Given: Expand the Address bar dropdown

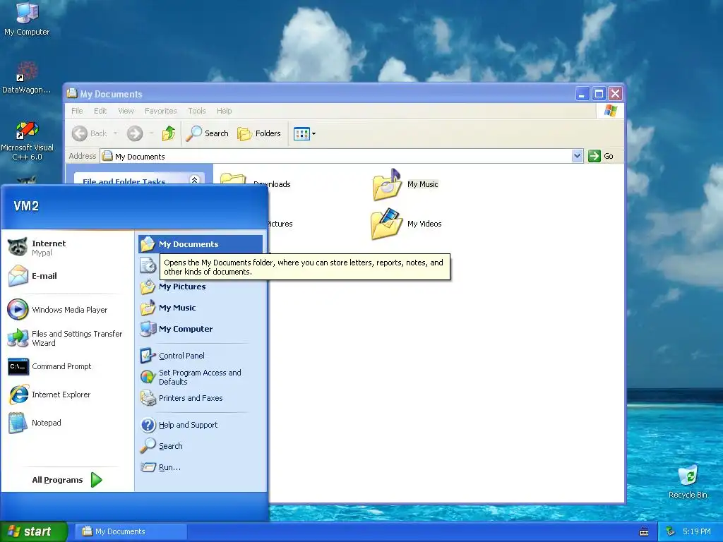Looking at the screenshot, I should 577,156.
